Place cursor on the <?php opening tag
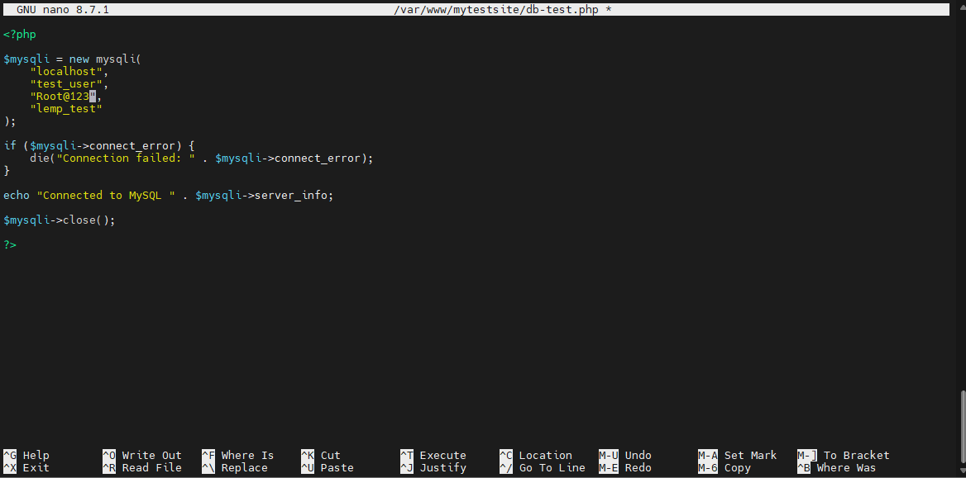Image resolution: width=966 pixels, height=478 pixels. (20, 35)
